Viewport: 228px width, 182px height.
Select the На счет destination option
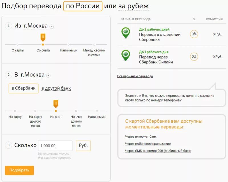(56, 117)
